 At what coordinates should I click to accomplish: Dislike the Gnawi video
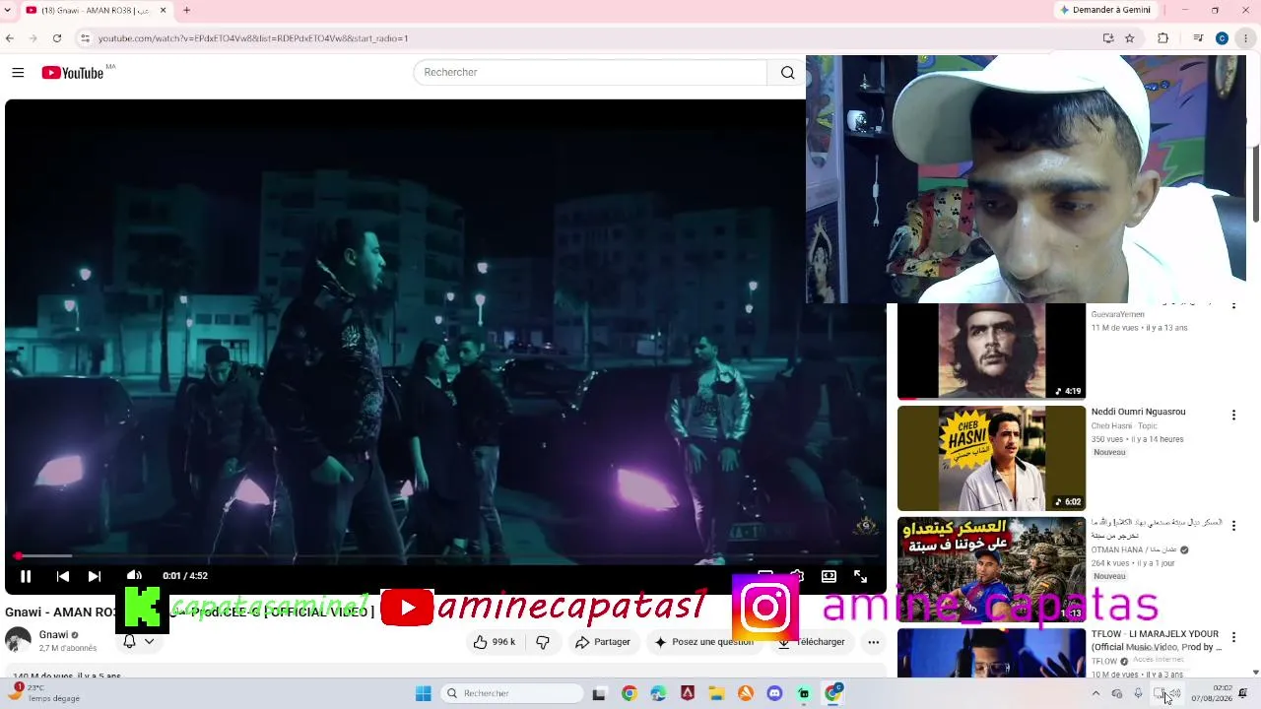[543, 642]
